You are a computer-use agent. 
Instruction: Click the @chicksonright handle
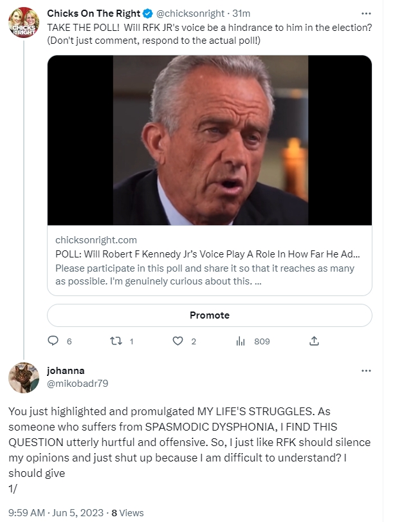[x=186, y=13]
